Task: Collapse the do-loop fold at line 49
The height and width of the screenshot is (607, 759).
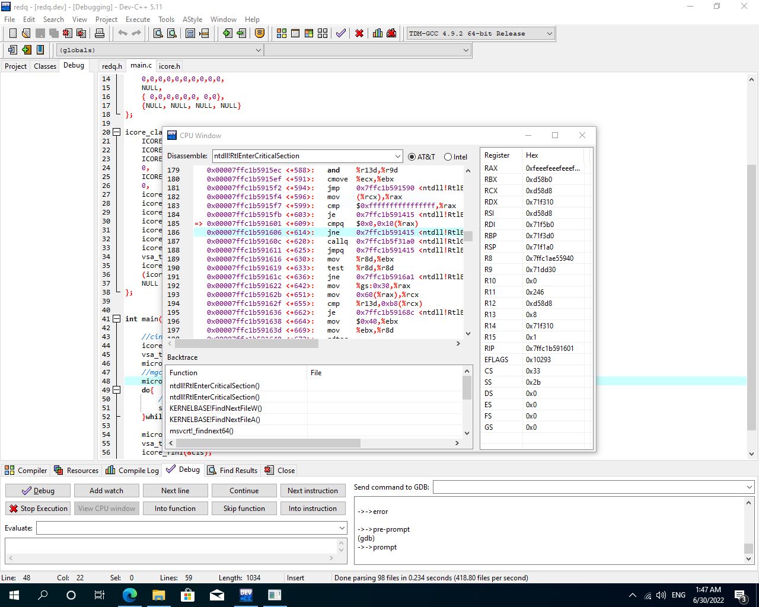Action: tap(116, 390)
